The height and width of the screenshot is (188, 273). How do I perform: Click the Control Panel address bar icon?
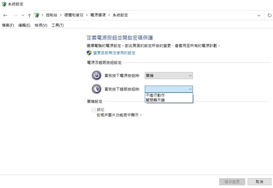[37, 15]
